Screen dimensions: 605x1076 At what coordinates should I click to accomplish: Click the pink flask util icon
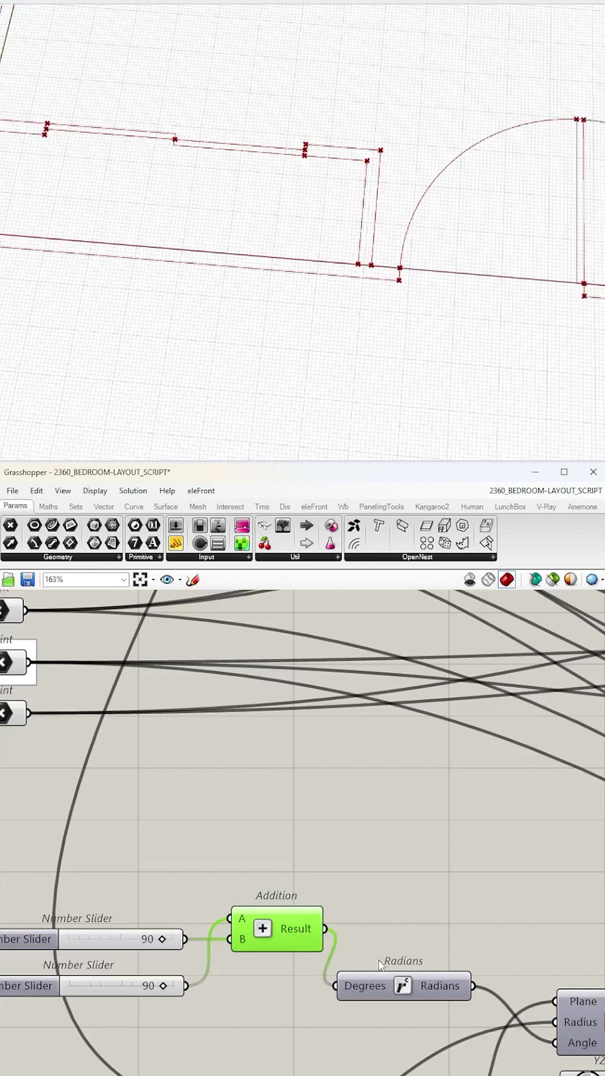coord(331,543)
